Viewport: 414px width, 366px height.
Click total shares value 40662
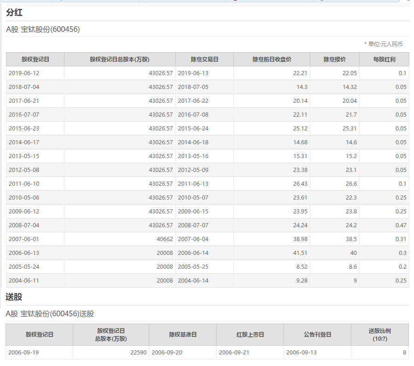(x=165, y=239)
